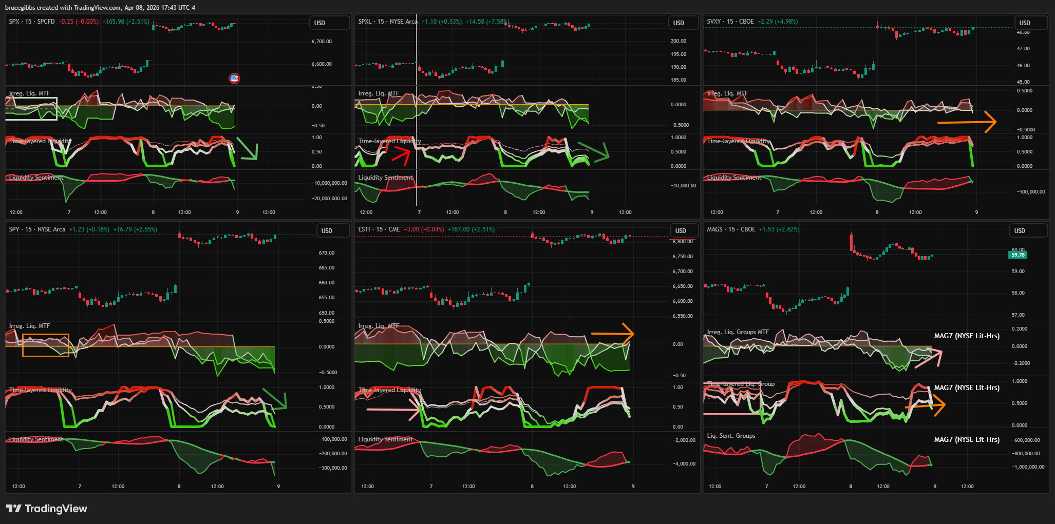Click the TradingView logo in the footer
This screenshot has height=524, width=1055.
(x=47, y=509)
